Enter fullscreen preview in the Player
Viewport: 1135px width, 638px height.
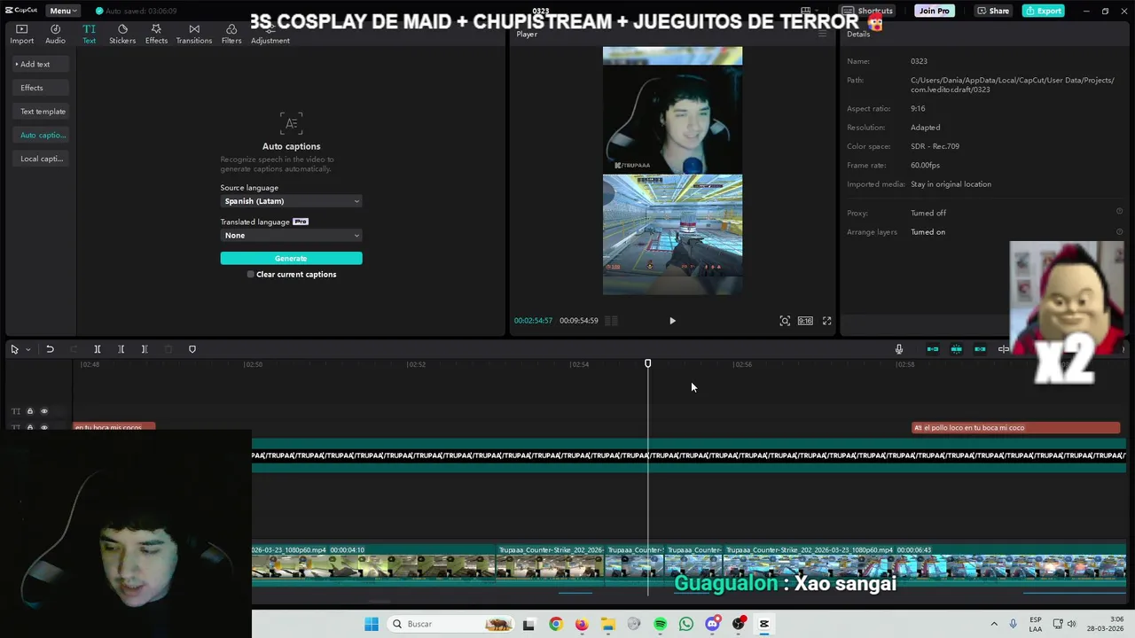[826, 321]
